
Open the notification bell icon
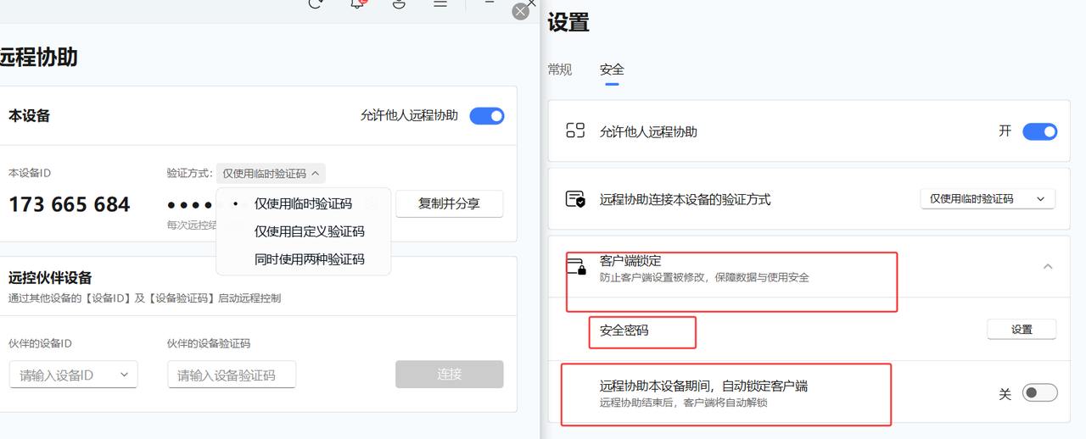click(358, 3)
